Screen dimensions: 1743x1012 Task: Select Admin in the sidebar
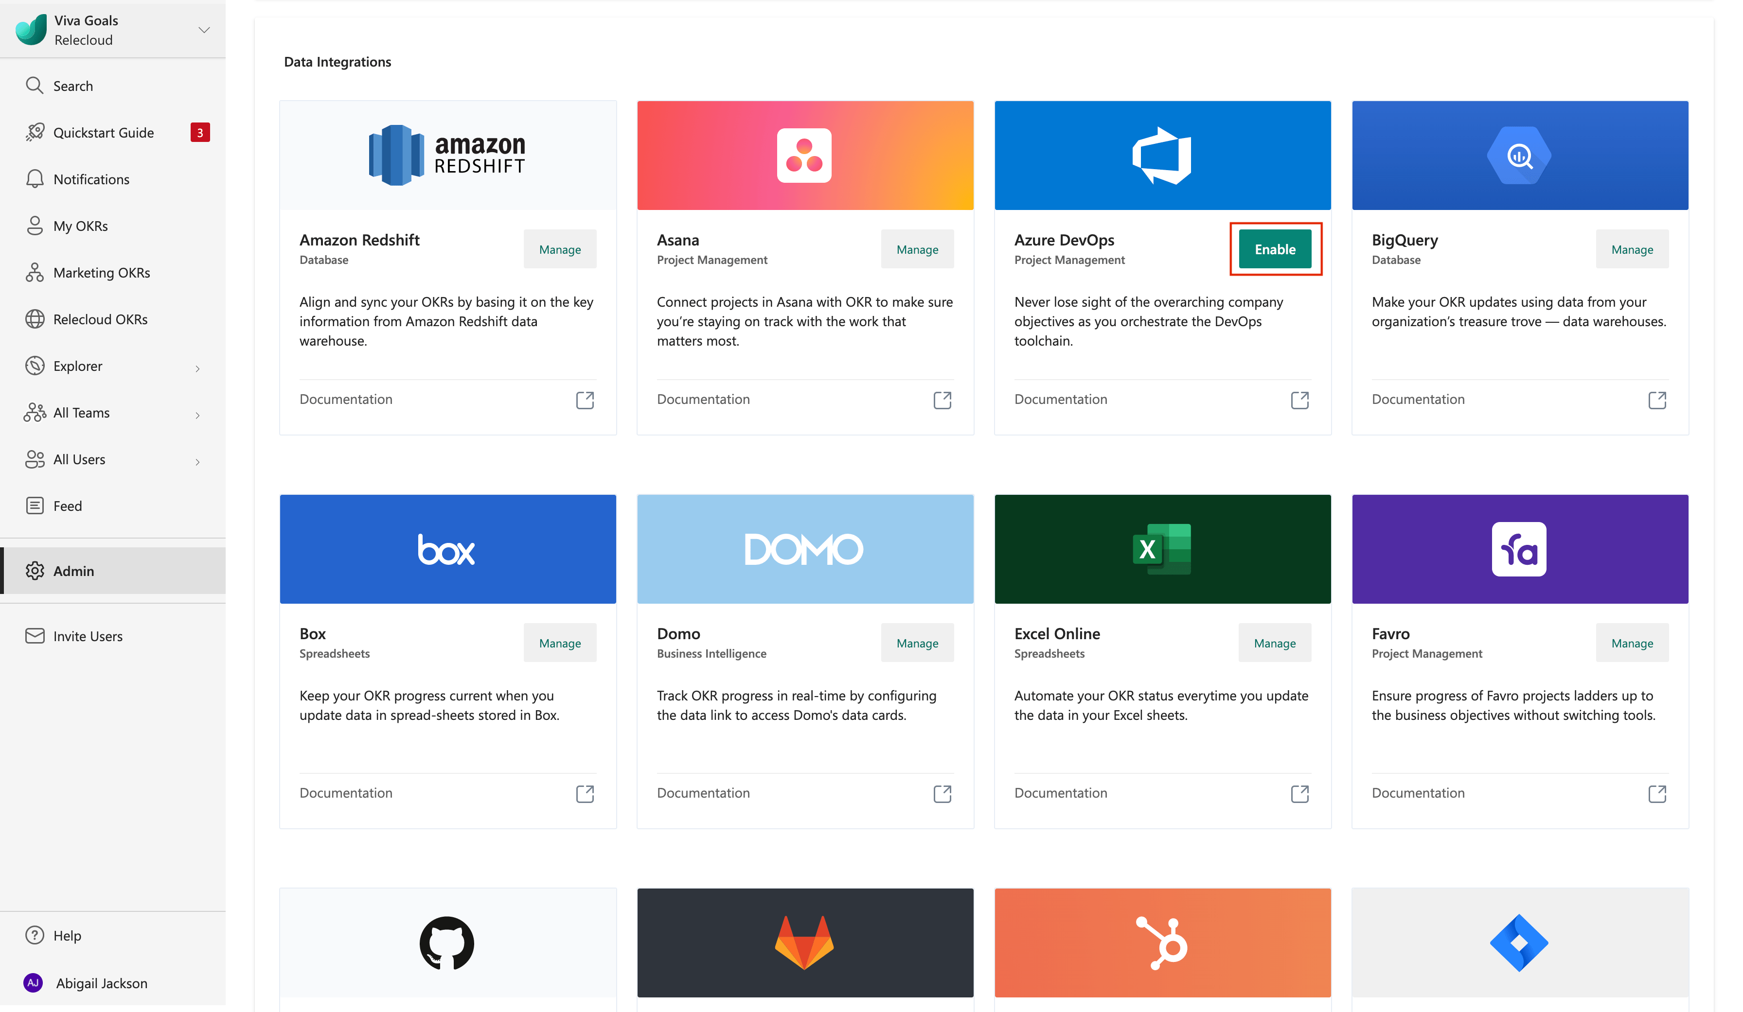pyautogui.click(x=73, y=571)
